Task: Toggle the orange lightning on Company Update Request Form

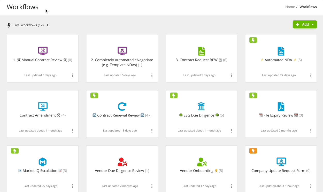Action: pos(253,151)
